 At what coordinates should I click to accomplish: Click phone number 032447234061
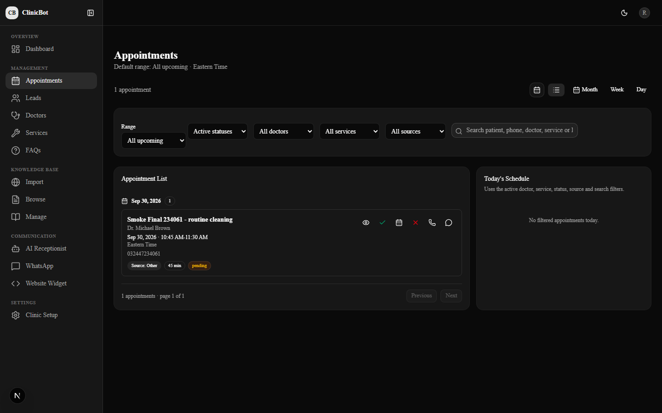pyautogui.click(x=144, y=254)
